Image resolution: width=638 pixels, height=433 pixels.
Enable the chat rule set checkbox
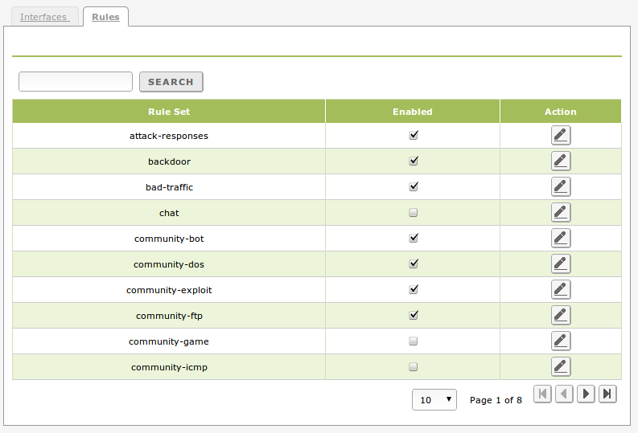pos(414,213)
